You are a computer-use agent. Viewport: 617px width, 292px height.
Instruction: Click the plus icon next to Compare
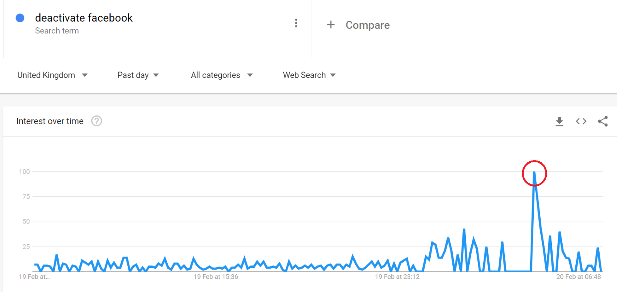[x=330, y=25]
